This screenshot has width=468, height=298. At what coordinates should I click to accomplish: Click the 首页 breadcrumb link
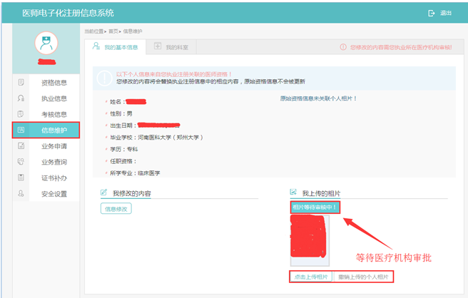(x=113, y=31)
